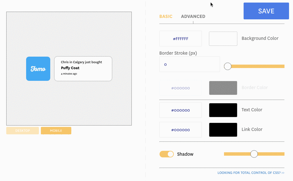Select the MOBILE preview mode

click(56, 130)
